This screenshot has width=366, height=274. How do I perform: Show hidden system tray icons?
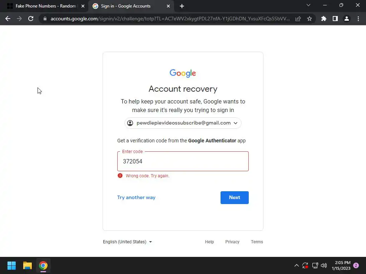296,265
